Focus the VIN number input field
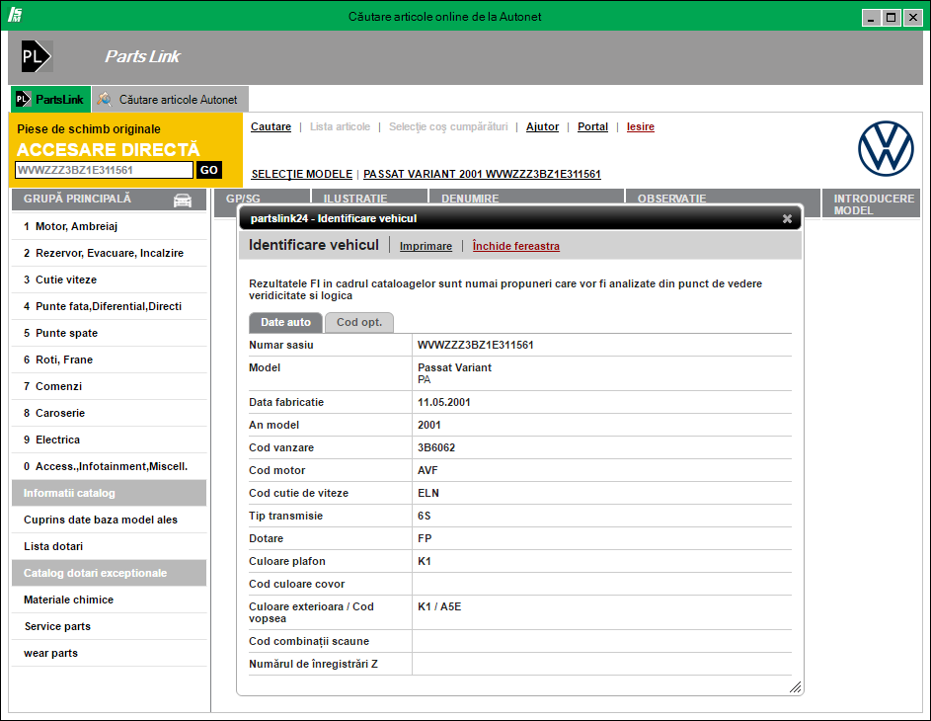 (104, 170)
